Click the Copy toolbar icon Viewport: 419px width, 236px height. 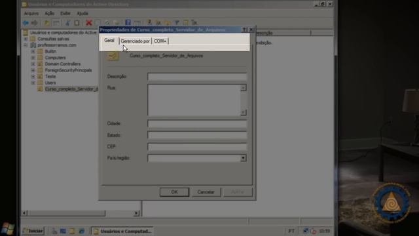pyautogui.click(x=77, y=23)
